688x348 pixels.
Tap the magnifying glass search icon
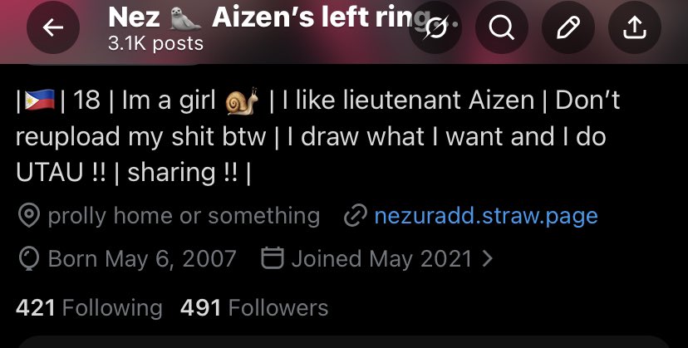click(502, 27)
